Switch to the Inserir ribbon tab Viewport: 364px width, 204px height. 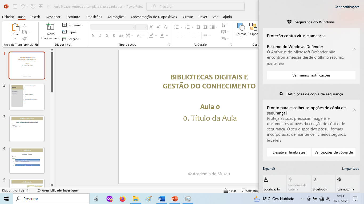tap(35, 17)
